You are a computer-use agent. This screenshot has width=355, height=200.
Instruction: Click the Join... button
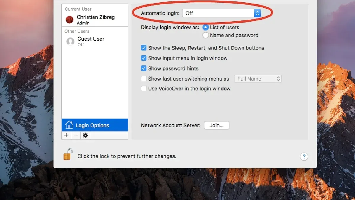point(217,125)
